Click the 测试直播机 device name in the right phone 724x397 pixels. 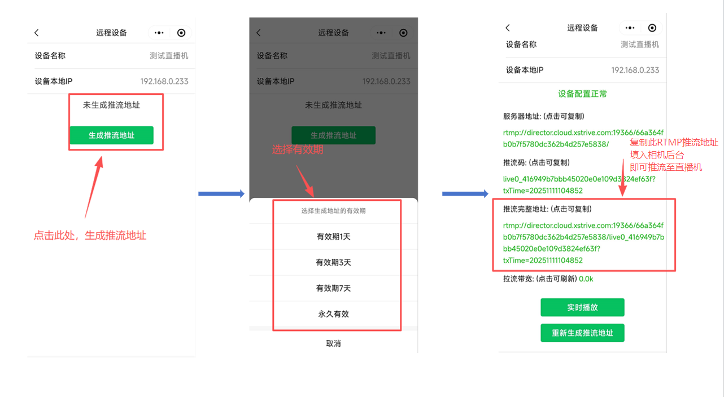(x=640, y=44)
